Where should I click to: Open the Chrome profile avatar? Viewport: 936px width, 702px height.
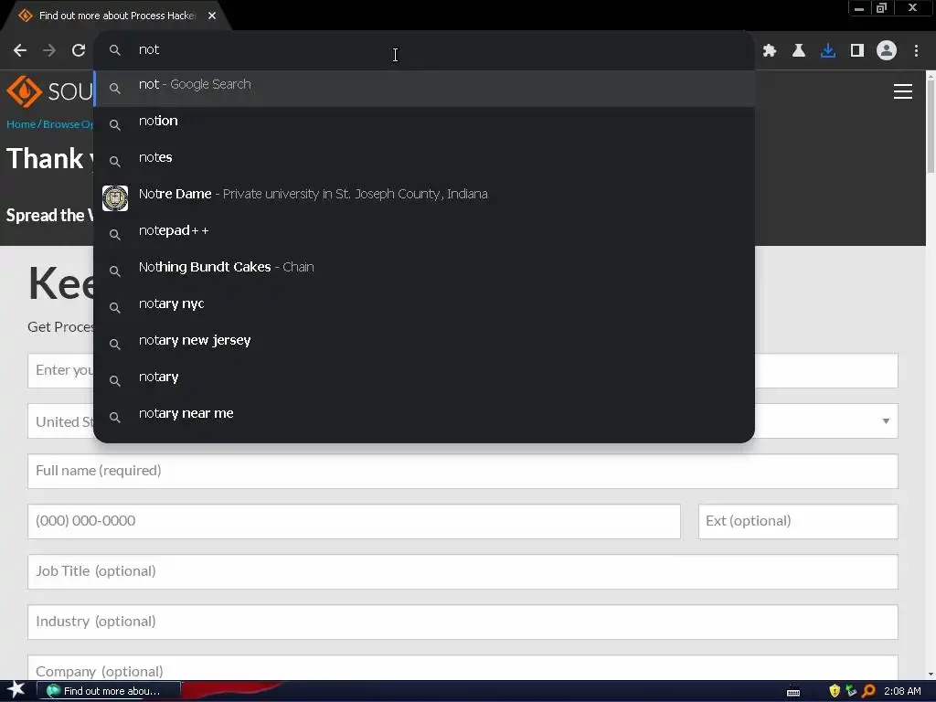pyautogui.click(x=887, y=51)
